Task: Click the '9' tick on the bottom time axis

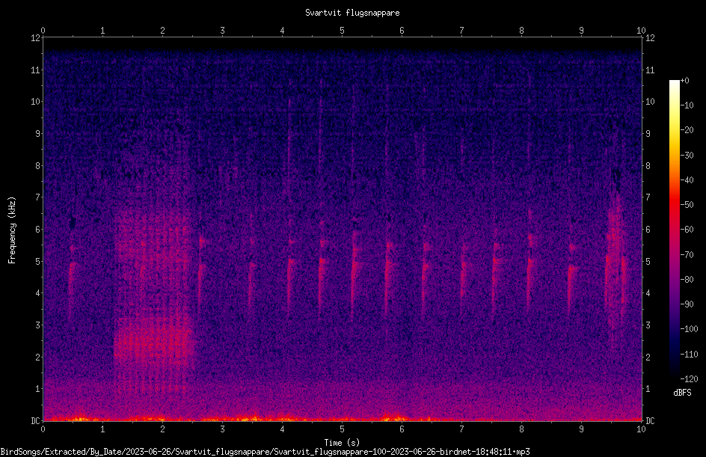Action: click(x=581, y=429)
